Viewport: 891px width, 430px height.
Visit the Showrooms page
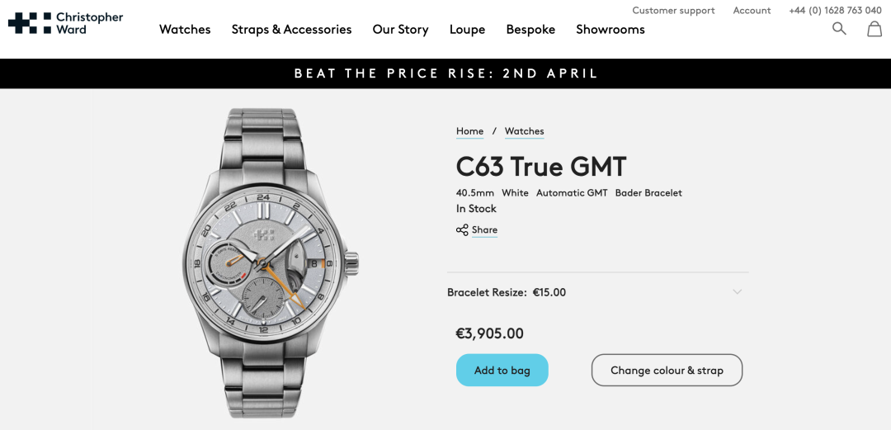[x=610, y=30]
